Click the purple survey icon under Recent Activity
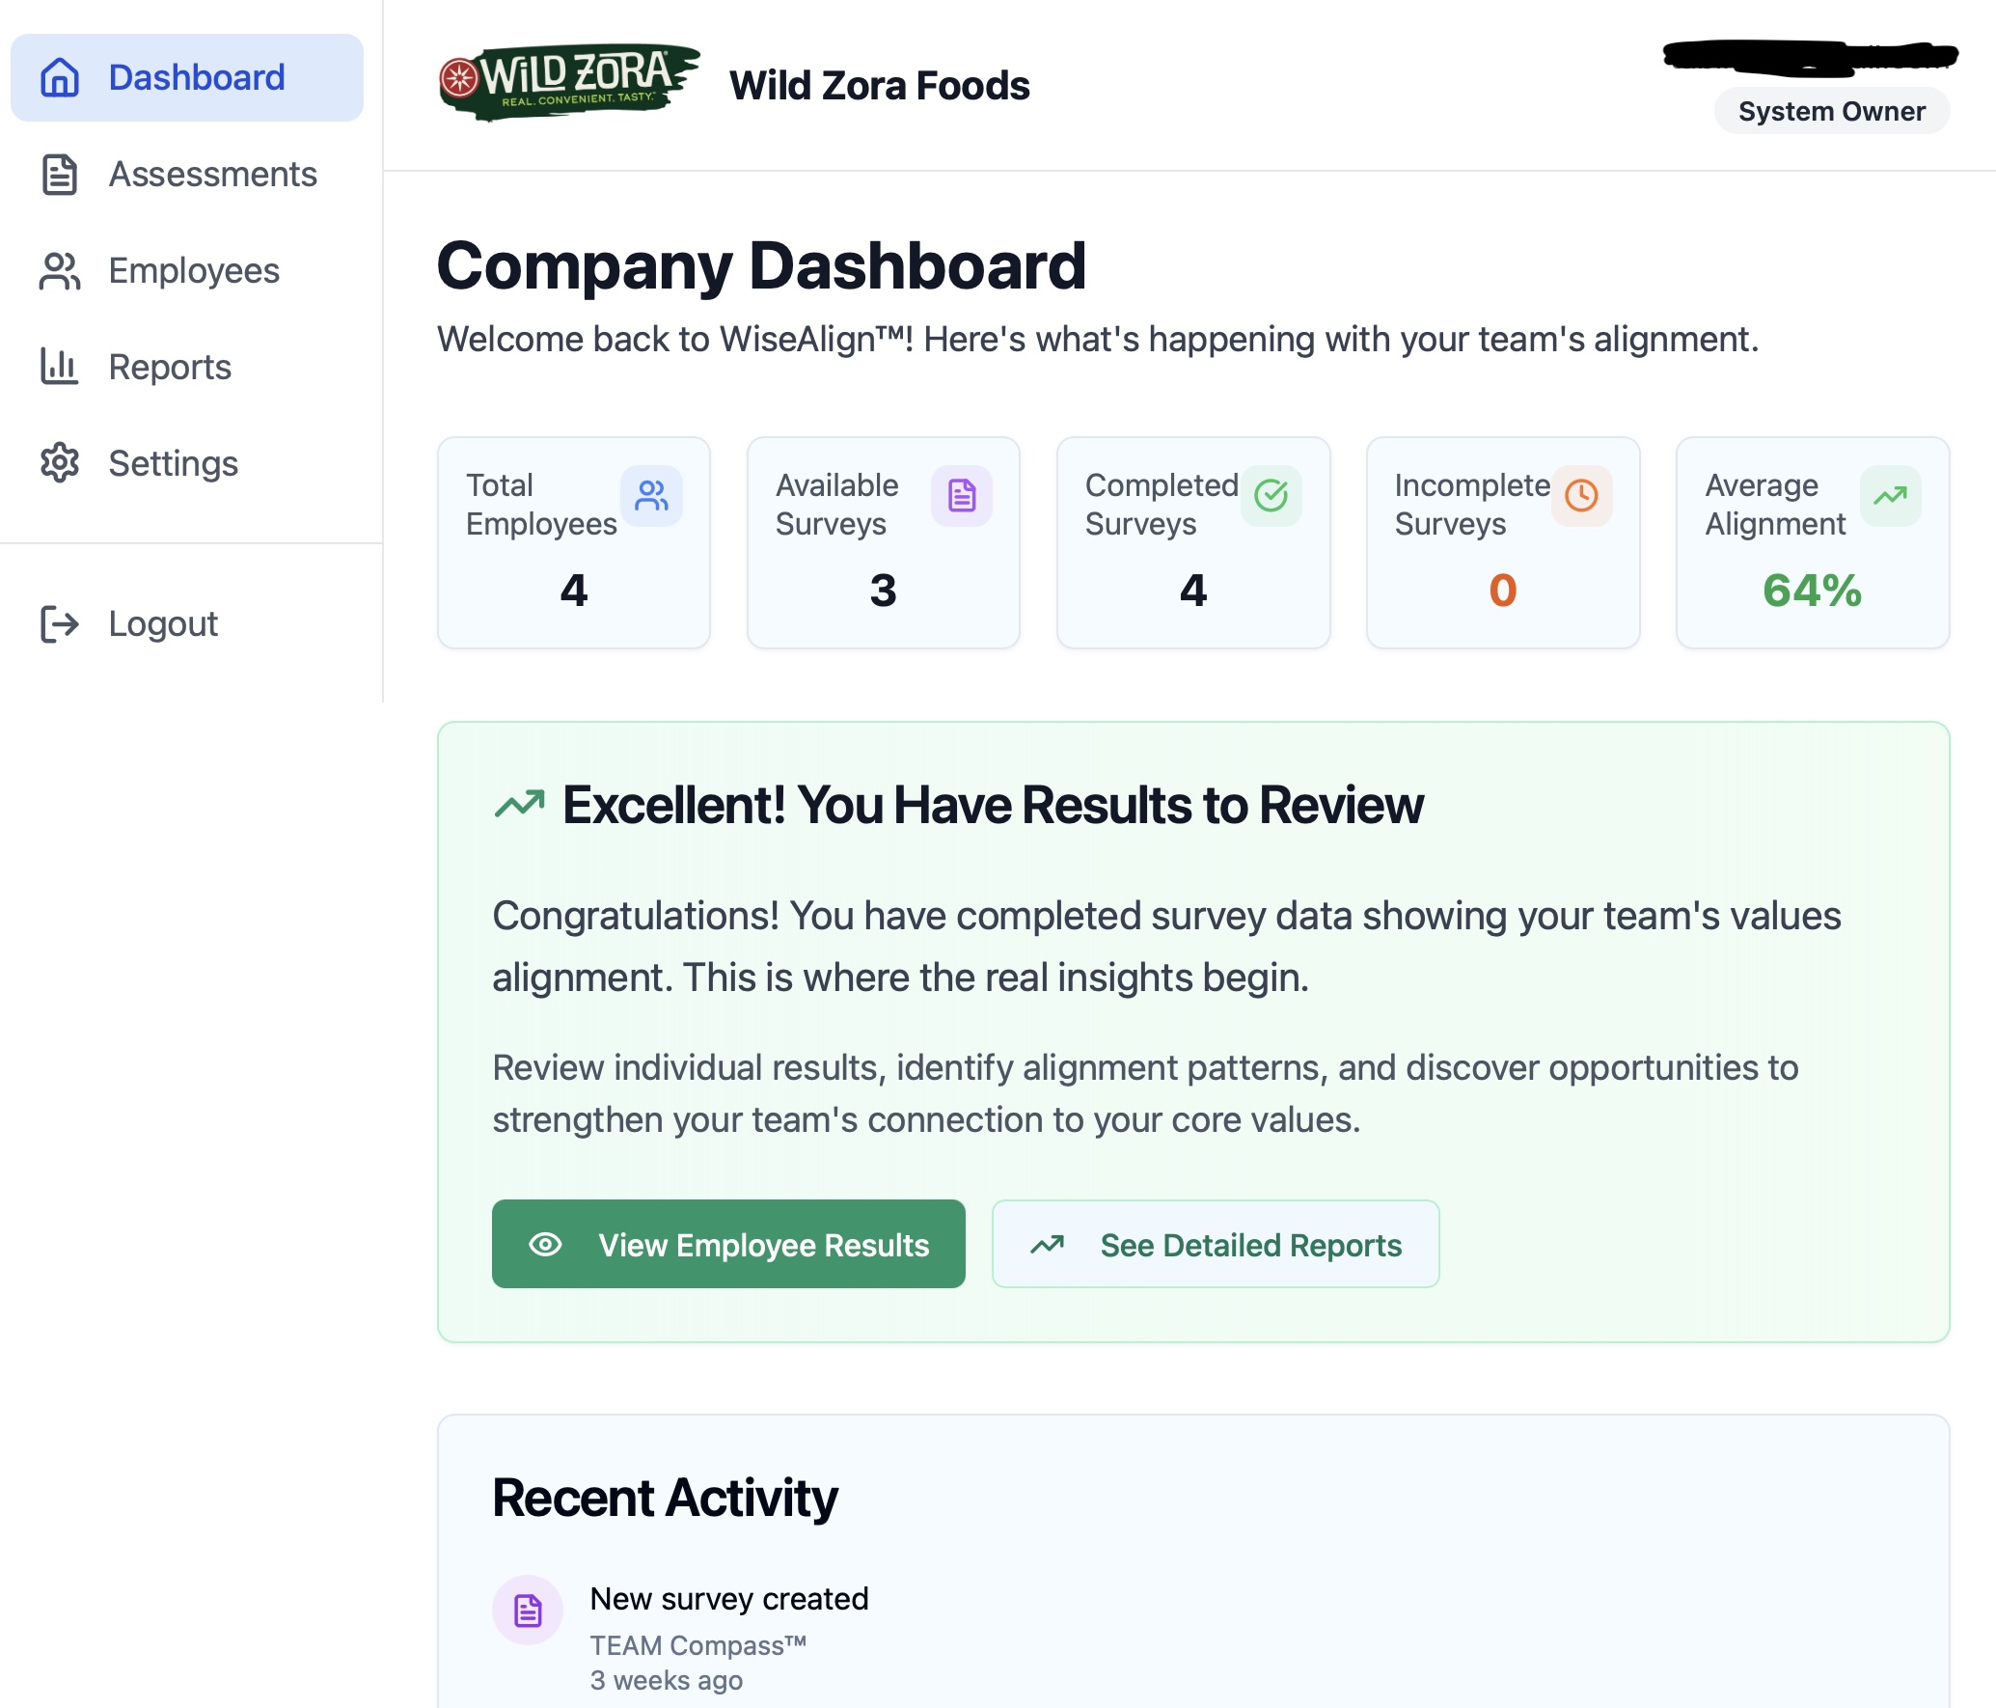This screenshot has height=1708, width=1996. tap(528, 1607)
